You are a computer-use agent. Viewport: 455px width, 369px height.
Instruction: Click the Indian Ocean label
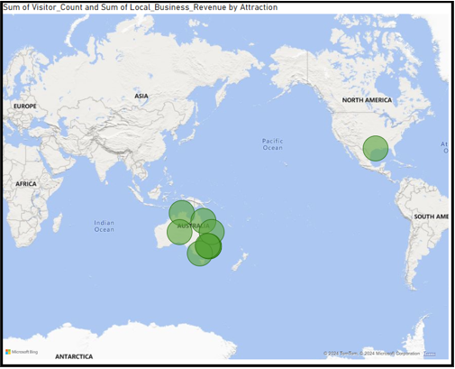point(105,226)
